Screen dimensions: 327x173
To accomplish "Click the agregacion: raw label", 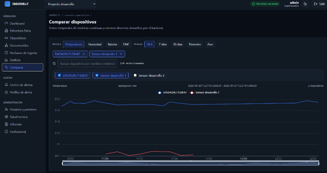I will pos(127,86).
